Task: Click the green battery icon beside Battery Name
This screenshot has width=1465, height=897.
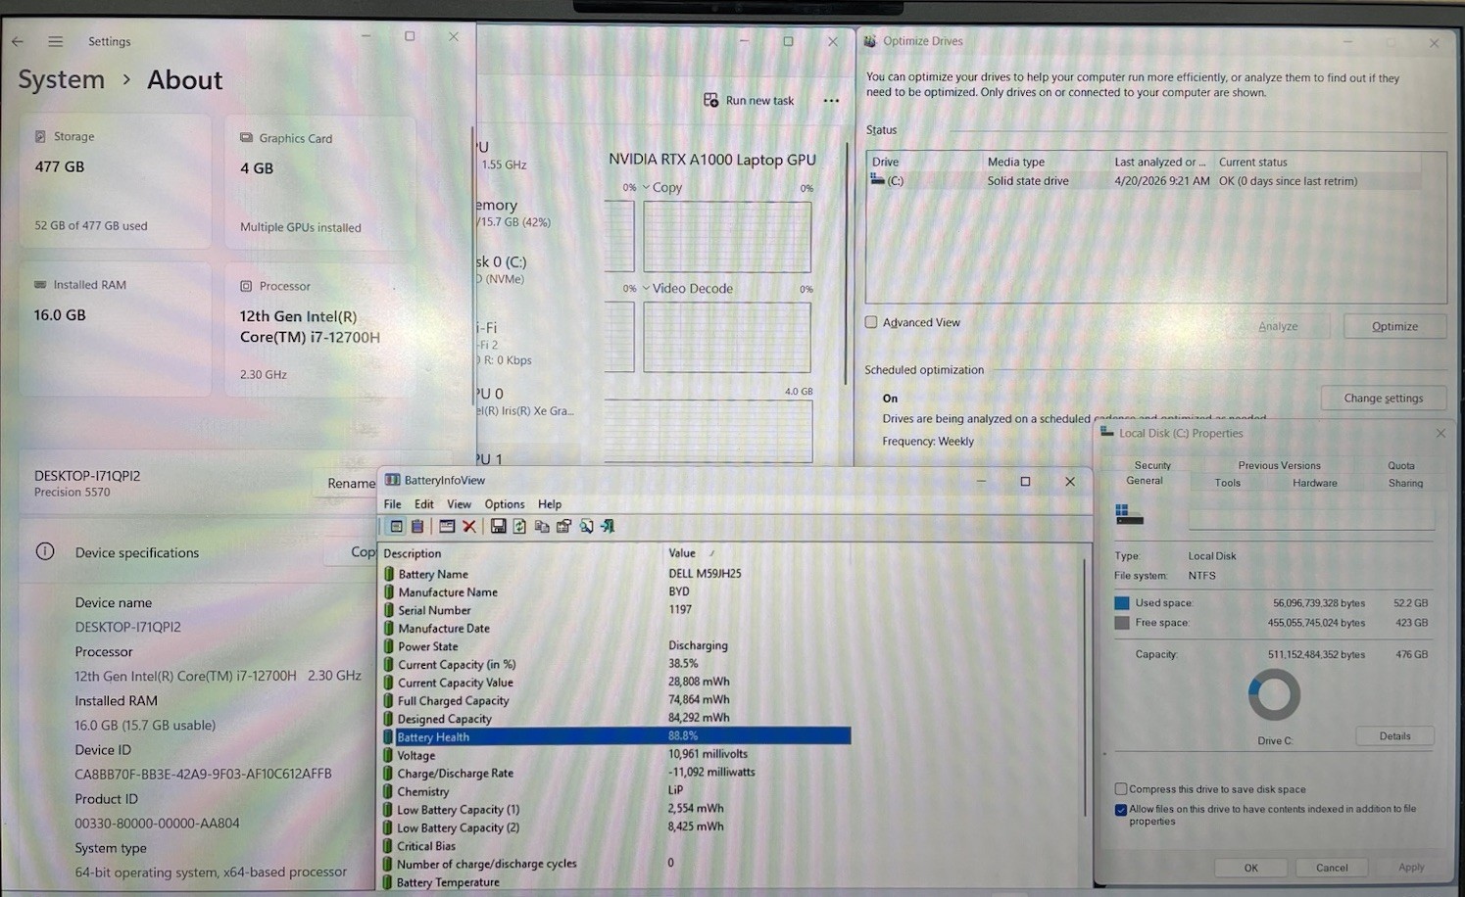Action: pyautogui.click(x=389, y=574)
